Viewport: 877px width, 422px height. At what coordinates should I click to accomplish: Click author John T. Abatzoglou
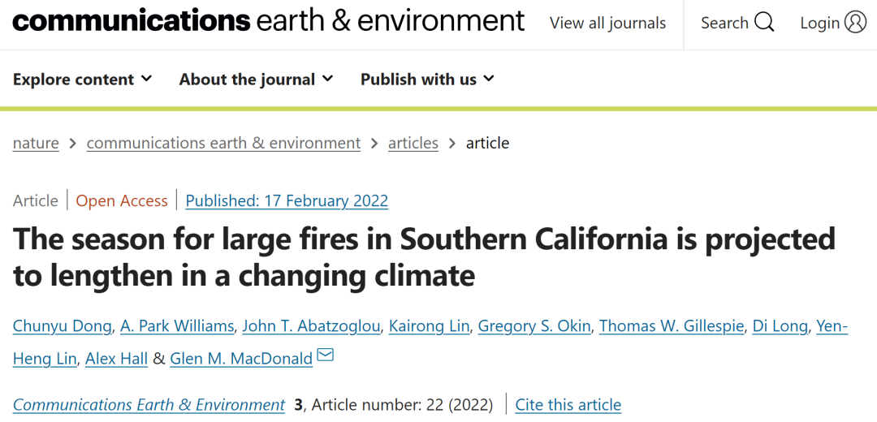311,326
